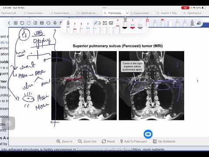Choose the red-tipped pen in the popup
Screen dimensions: 209x157
pos(118,23)
